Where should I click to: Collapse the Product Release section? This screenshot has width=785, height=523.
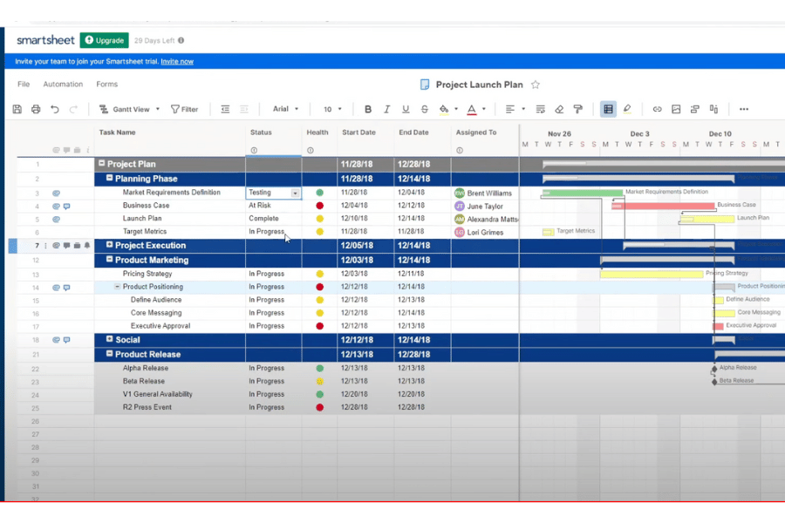[110, 353]
